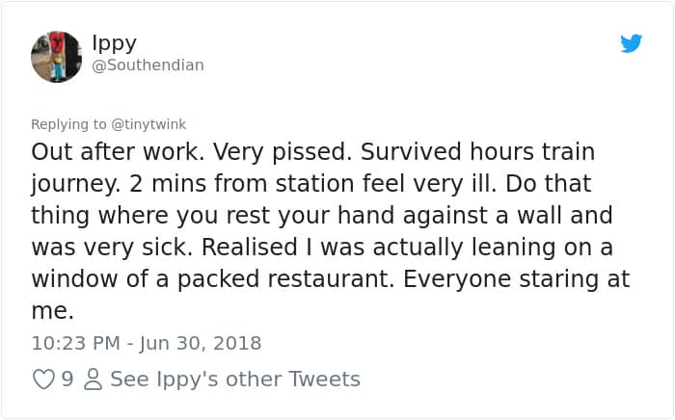Click the final word 'me.'
675x420 pixels.
click(x=52, y=311)
